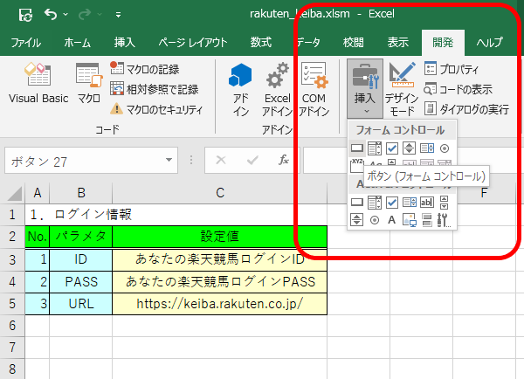Select ActiveX Toggle Button control

pyautogui.click(x=427, y=220)
